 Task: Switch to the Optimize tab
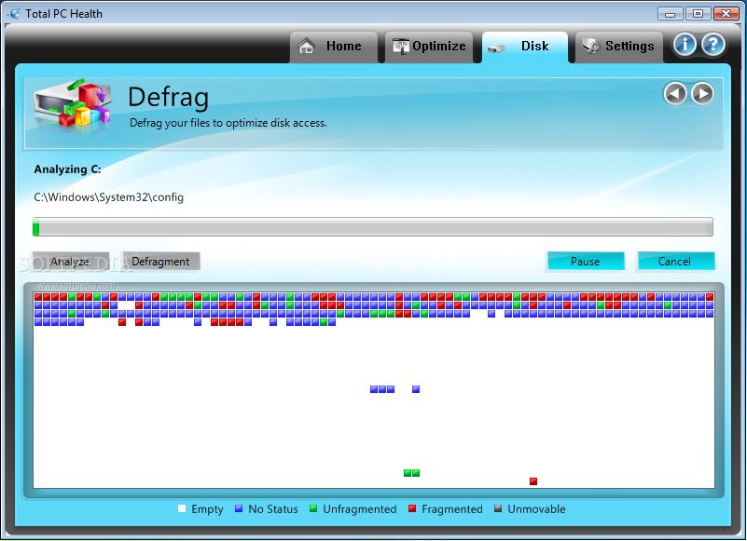(x=429, y=47)
